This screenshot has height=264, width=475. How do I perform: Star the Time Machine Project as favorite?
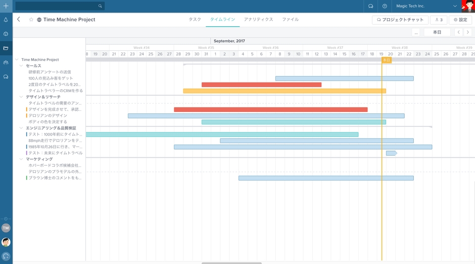pyautogui.click(x=31, y=20)
